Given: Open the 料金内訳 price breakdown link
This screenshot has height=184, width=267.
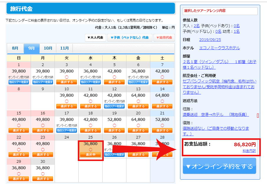Looking at the screenshot, I should click(x=249, y=151).
